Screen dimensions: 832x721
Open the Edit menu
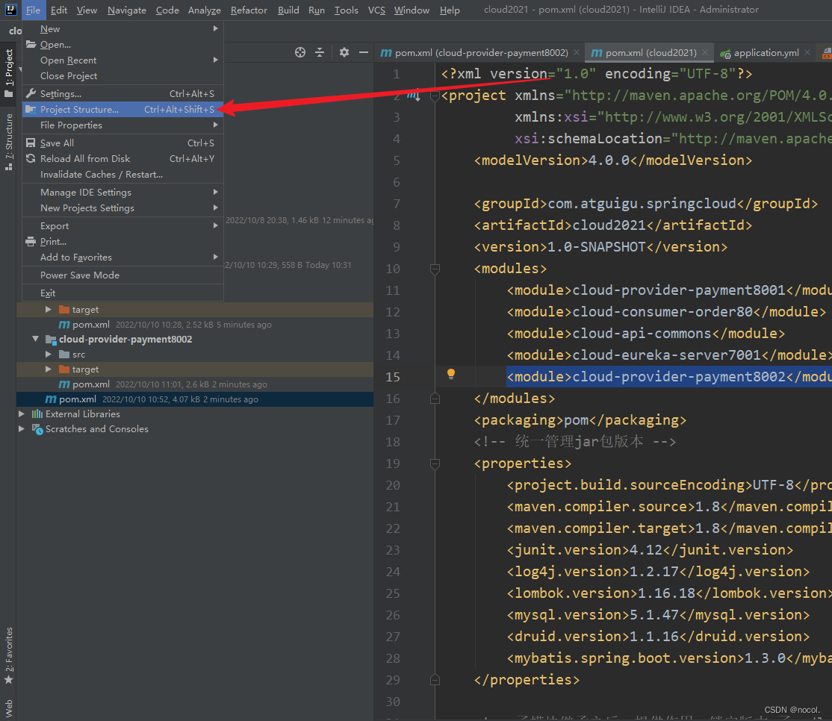coord(58,10)
